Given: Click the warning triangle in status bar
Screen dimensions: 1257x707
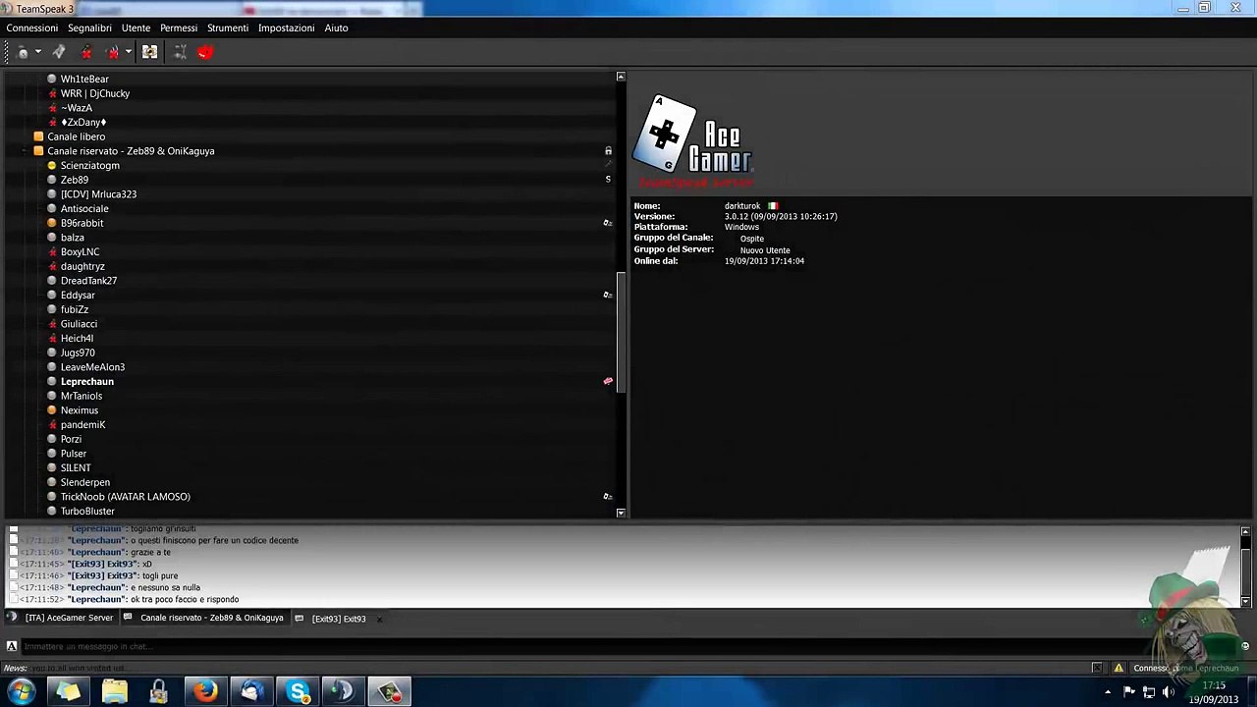Looking at the screenshot, I should (x=1118, y=668).
